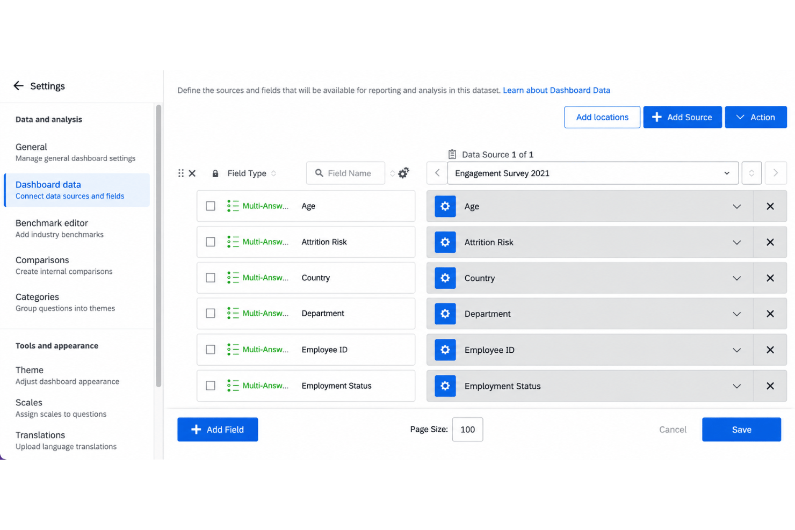Screen dimensions: 795x530
Task: Remove the Employee ID source mapping
Action: click(770, 350)
